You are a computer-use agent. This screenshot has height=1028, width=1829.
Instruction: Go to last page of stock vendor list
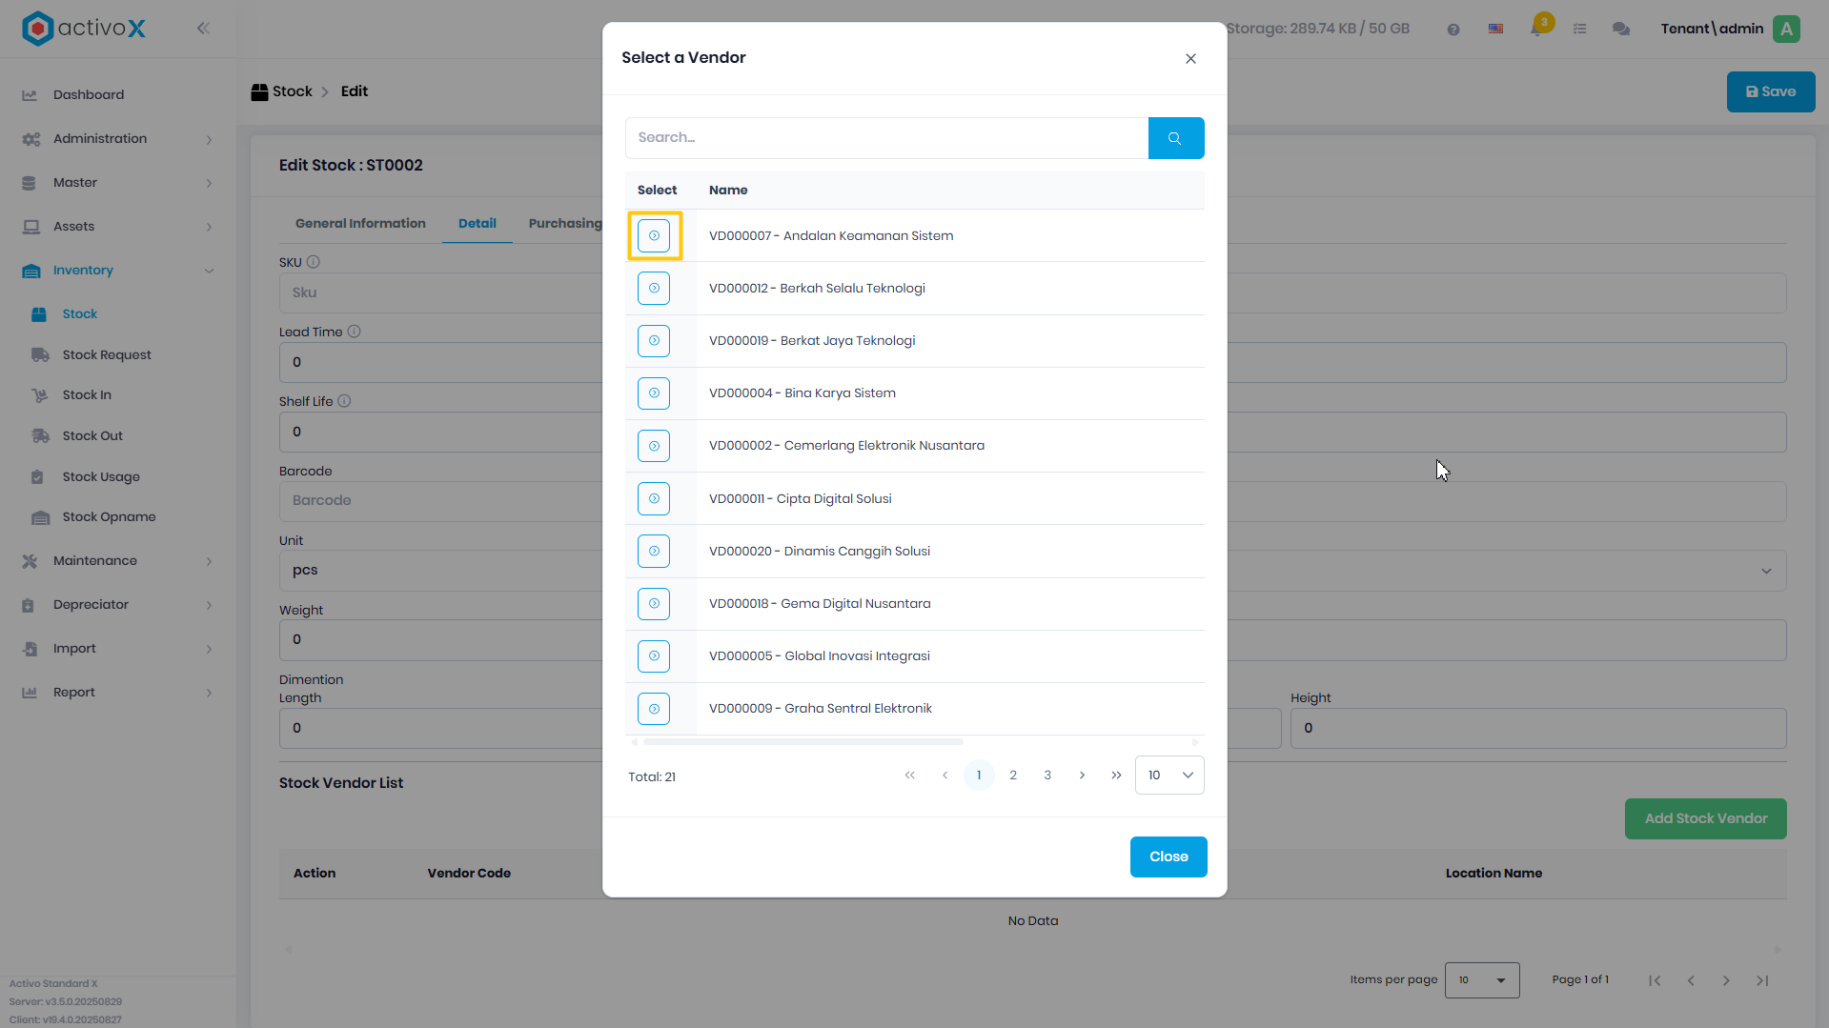point(1762,980)
